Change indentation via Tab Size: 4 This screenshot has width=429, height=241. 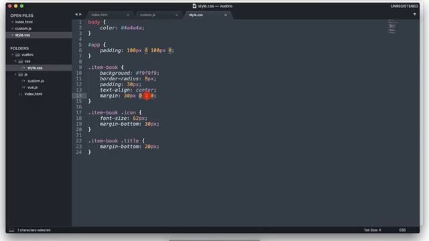tap(373, 230)
